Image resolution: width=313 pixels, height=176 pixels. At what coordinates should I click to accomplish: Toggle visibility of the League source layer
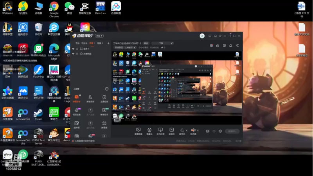pyautogui.click(x=73, y=54)
